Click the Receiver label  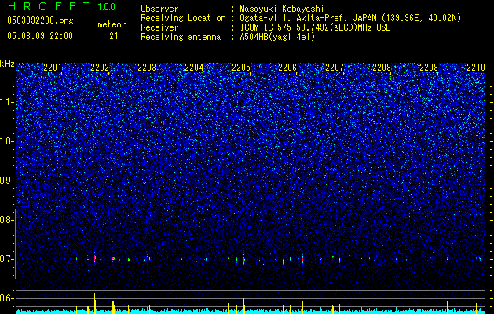click(x=159, y=27)
